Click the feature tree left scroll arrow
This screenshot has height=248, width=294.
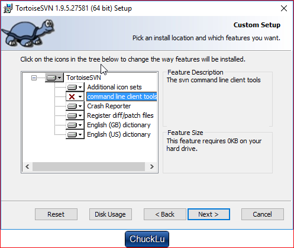(x=27, y=167)
